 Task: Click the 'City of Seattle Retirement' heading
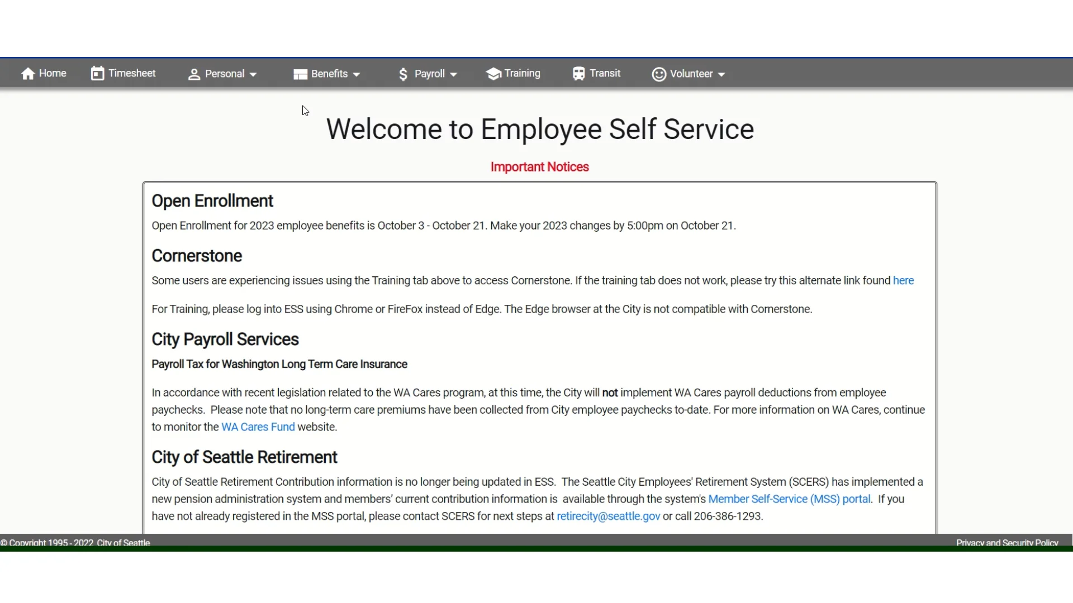pos(244,457)
